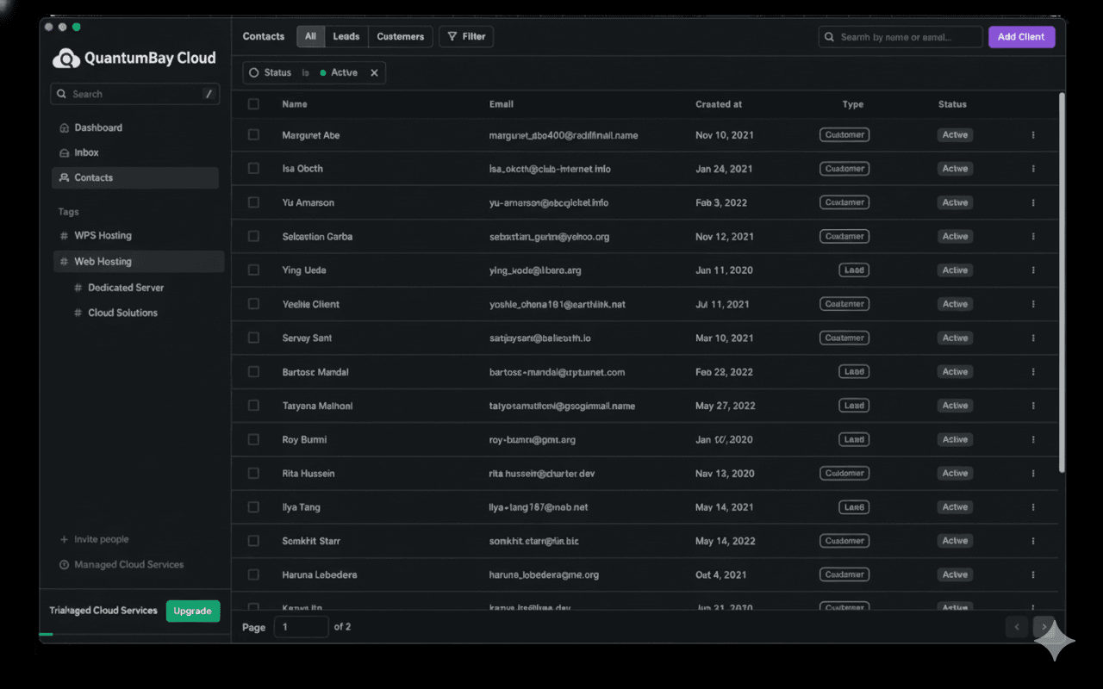Click the Add Client button
This screenshot has height=689, width=1103.
coord(1021,36)
